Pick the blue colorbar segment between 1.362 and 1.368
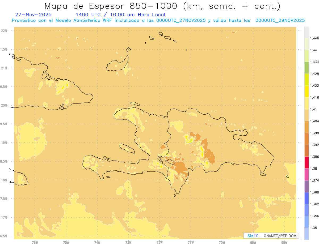 coord(307,198)
